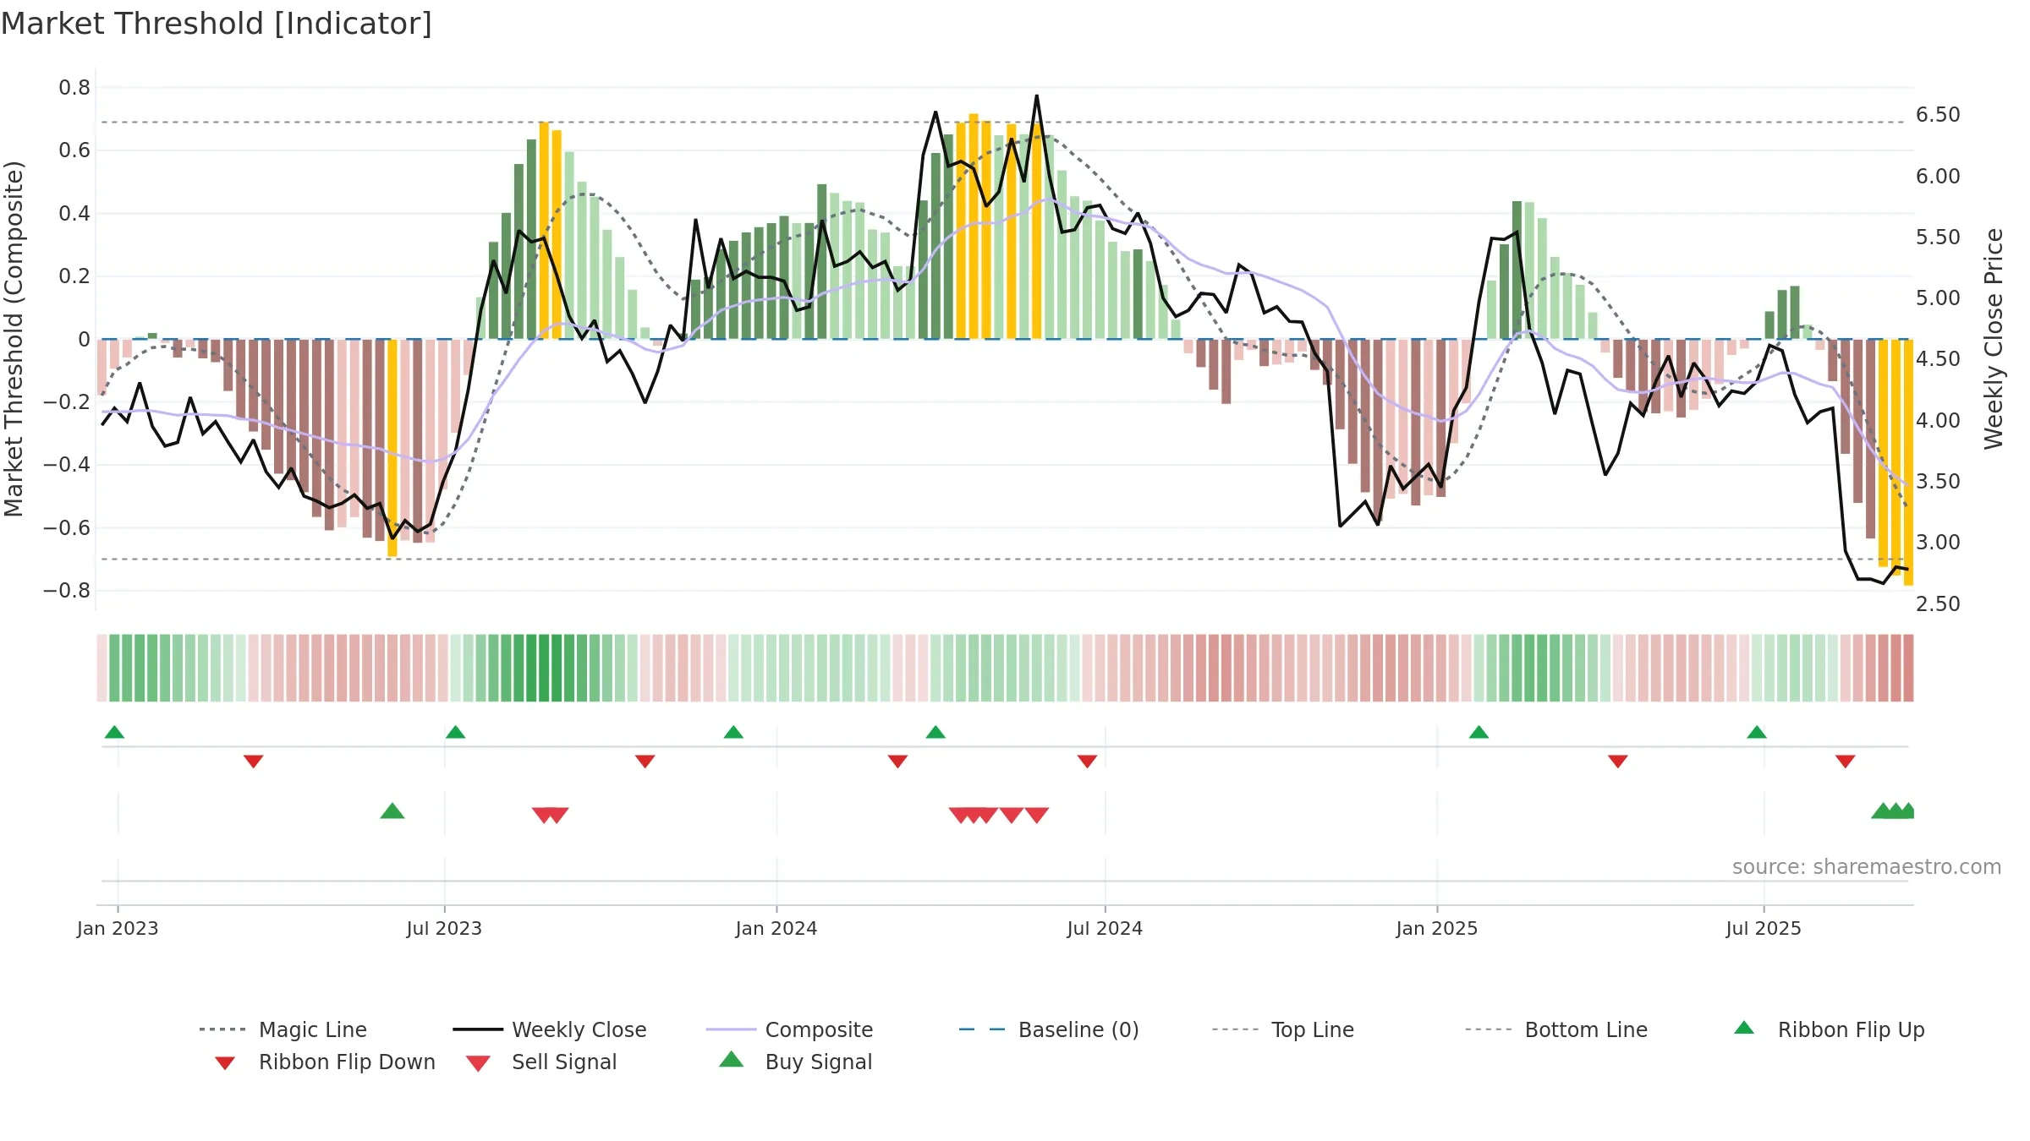Toggle the Ribbon Flip Up legend entry
This screenshot has height=1141, width=2030.
[1829, 1029]
